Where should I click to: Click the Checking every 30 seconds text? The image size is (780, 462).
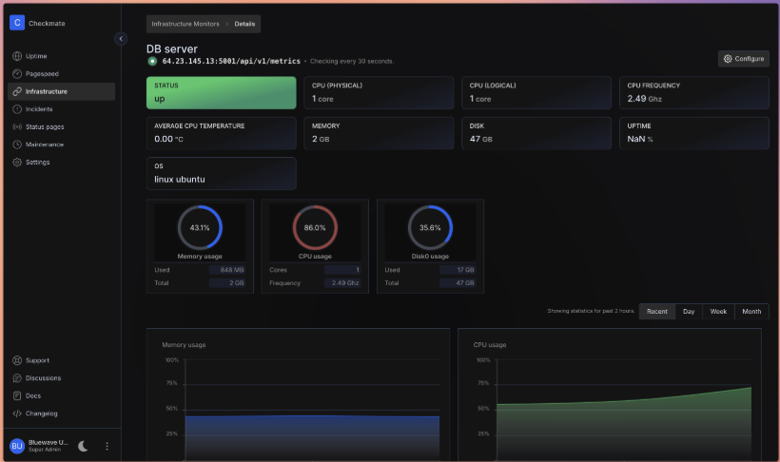pyautogui.click(x=352, y=61)
